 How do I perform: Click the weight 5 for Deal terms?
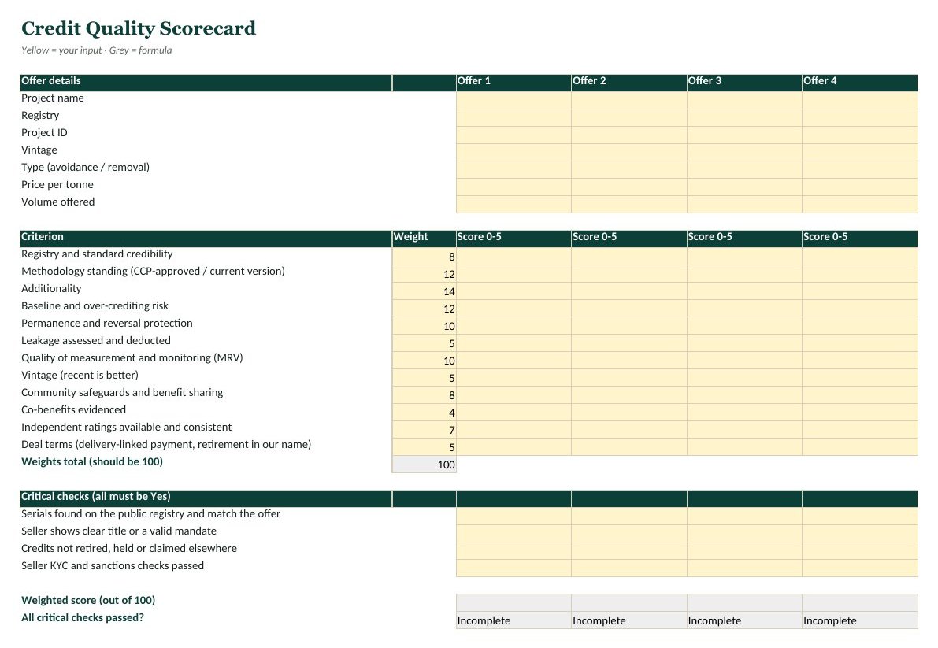tap(425, 447)
